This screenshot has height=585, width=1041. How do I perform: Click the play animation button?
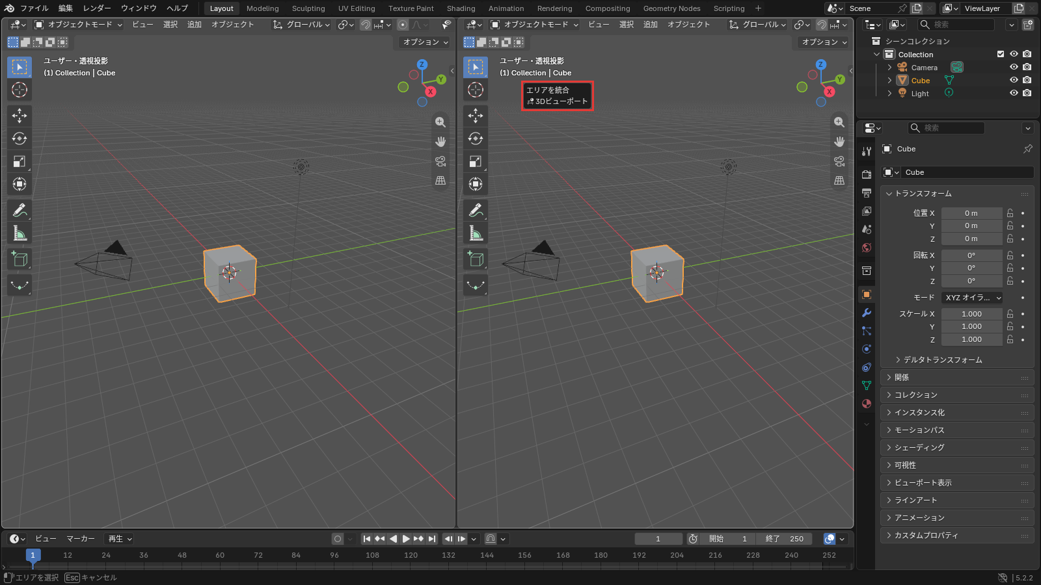[406, 539]
